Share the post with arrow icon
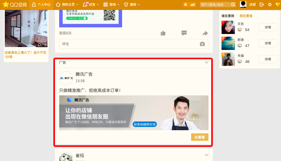Screen dimensions: 281x161 coord(205,33)
